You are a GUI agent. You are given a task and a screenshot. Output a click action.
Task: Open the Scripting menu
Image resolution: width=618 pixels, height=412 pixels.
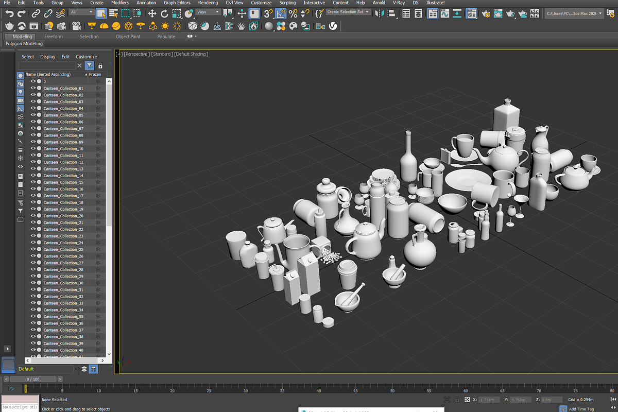[x=287, y=3]
